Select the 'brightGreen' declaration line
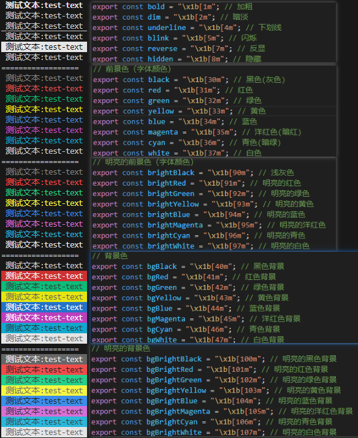This screenshot has height=438, width=358. pos(201,194)
